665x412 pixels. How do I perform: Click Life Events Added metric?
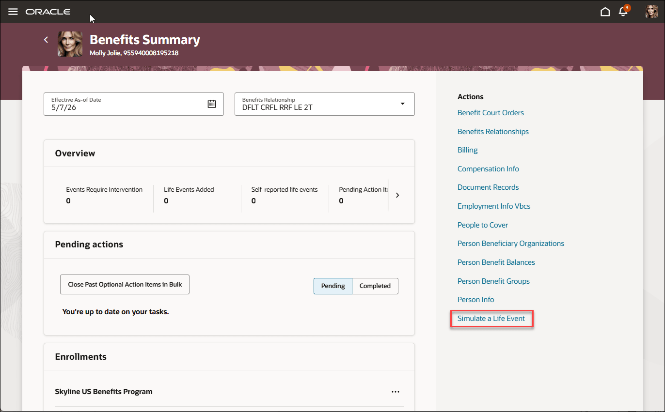click(x=189, y=195)
